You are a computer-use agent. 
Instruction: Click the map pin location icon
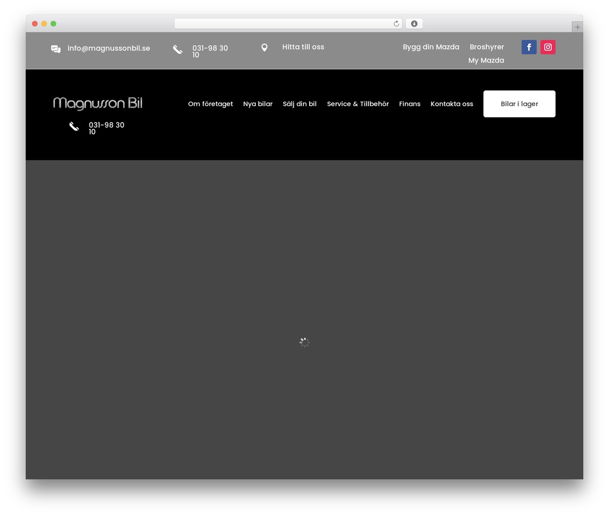265,48
